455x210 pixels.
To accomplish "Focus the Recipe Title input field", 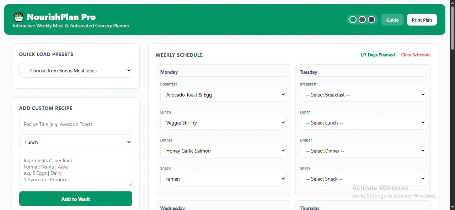I will pyautogui.click(x=76, y=124).
